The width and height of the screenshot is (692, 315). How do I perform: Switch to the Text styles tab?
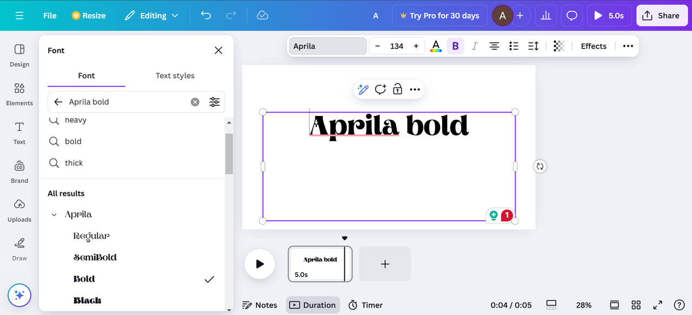click(x=175, y=76)
